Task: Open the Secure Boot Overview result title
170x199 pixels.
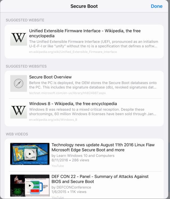Action: 50,77
